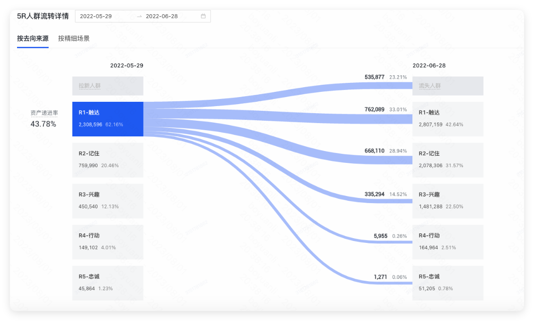Screen dimensions: 534x321
Task: Select the blue R1-触达 source node
Action: [x=108, y=119]
